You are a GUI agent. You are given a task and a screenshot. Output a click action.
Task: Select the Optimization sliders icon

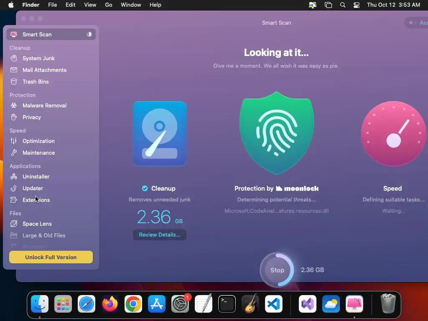click(x=14, y=141)
